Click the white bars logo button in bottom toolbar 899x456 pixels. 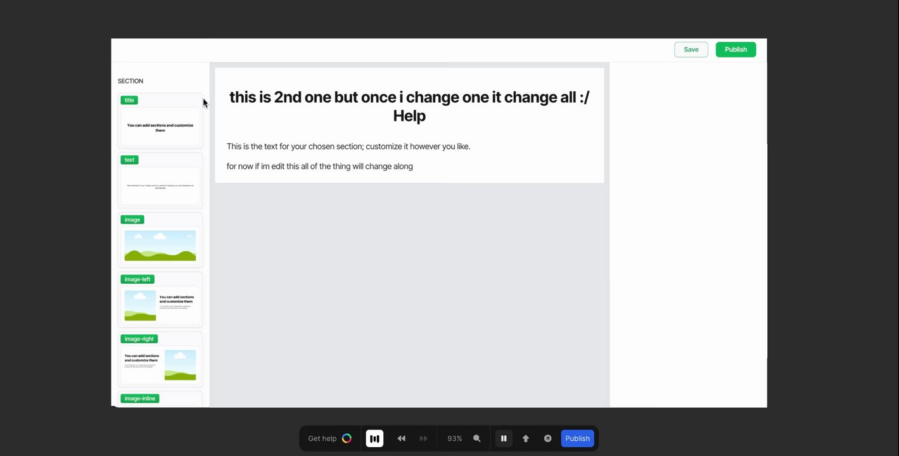pyautogui.click(x=374, y=438)
